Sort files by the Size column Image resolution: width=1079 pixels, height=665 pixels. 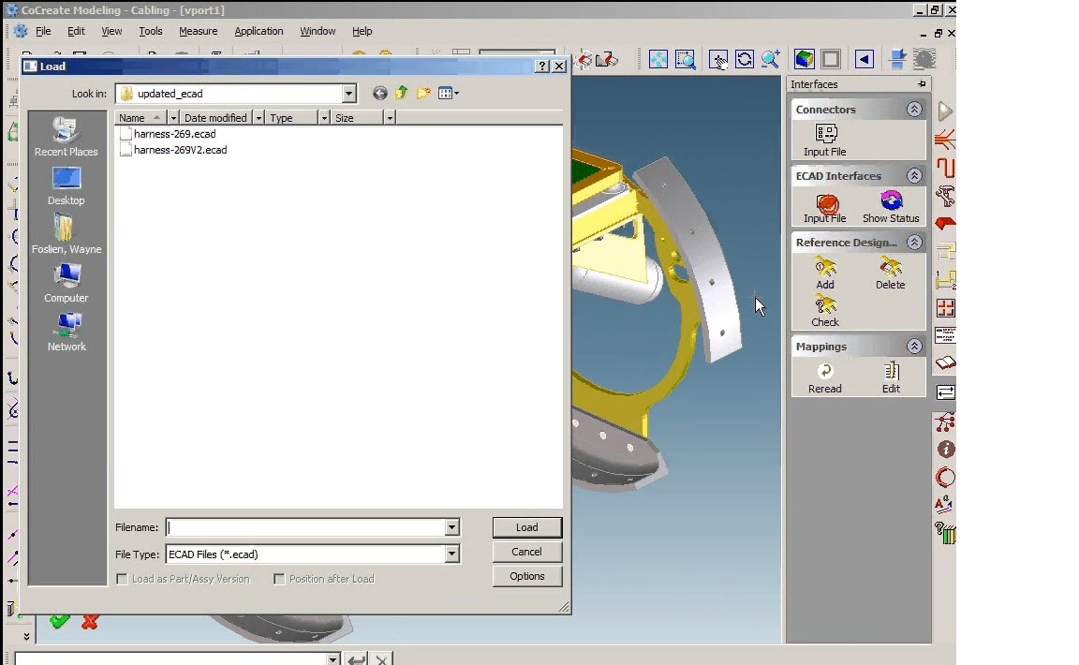(357, 118)
